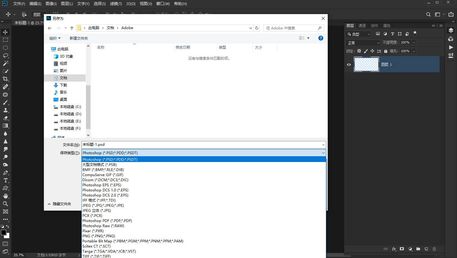Open the 滤镜(T) menu

click(x=116, y=4)
